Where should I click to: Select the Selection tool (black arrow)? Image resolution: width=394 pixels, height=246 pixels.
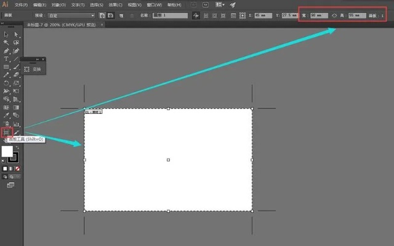click(6, 34)
